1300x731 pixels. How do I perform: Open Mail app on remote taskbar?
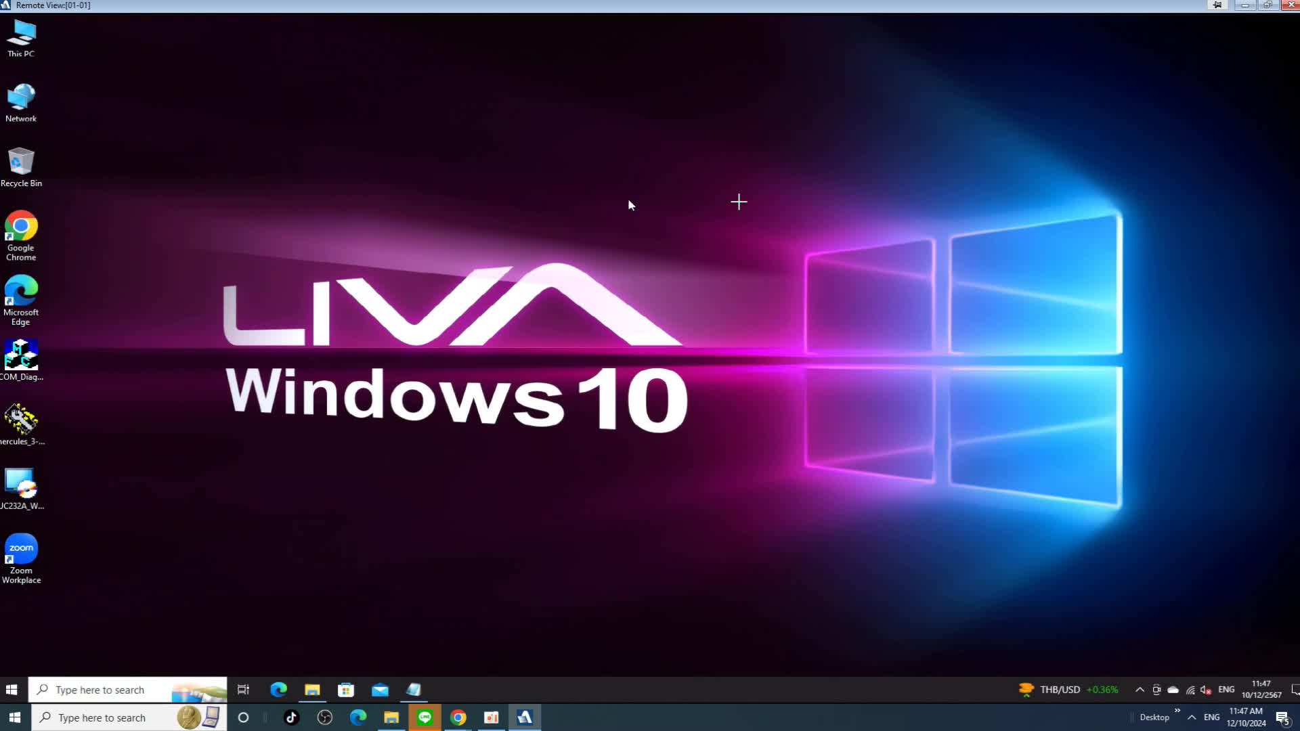[x=380, y=690]
